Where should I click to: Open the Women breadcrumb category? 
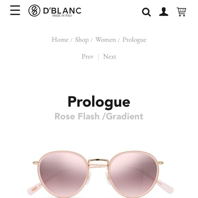tap(105, 40)
